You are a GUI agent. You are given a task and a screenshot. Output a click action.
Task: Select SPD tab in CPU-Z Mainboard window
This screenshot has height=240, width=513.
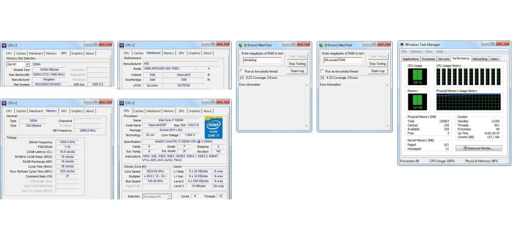coord(182,53)
